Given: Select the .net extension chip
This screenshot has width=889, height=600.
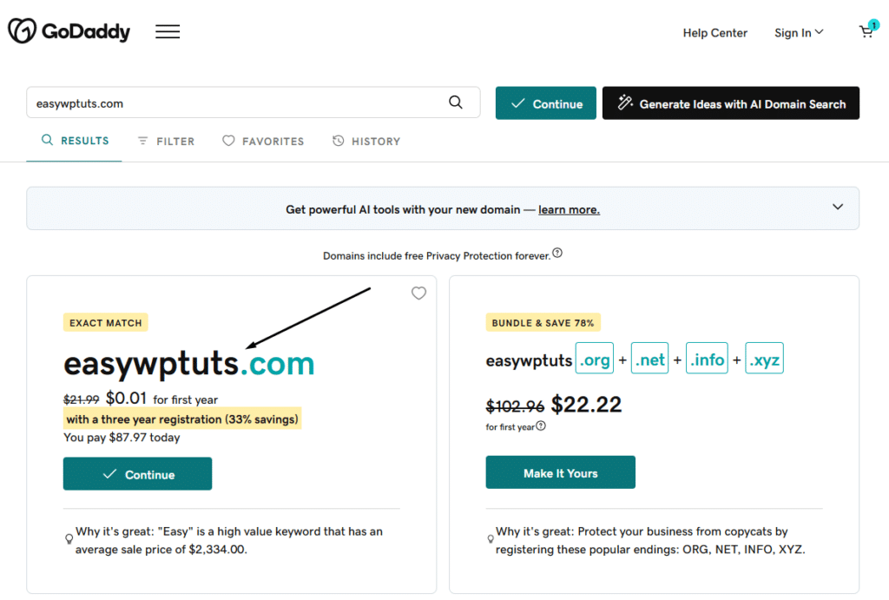Looking at the screenshot, I should (650, 360).
